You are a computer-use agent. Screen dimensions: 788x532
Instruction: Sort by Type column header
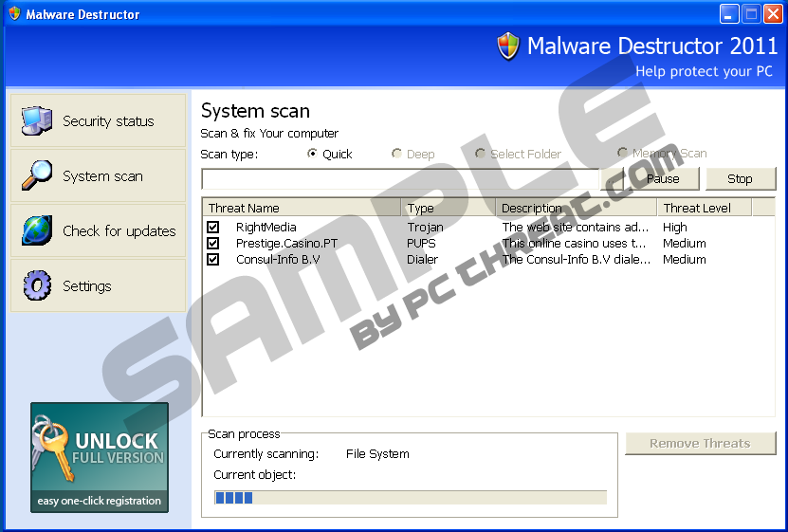[x=449, y=208]
